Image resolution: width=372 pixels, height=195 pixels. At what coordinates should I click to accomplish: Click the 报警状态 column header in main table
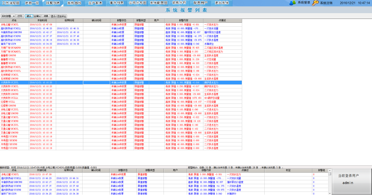coord(122,20)
